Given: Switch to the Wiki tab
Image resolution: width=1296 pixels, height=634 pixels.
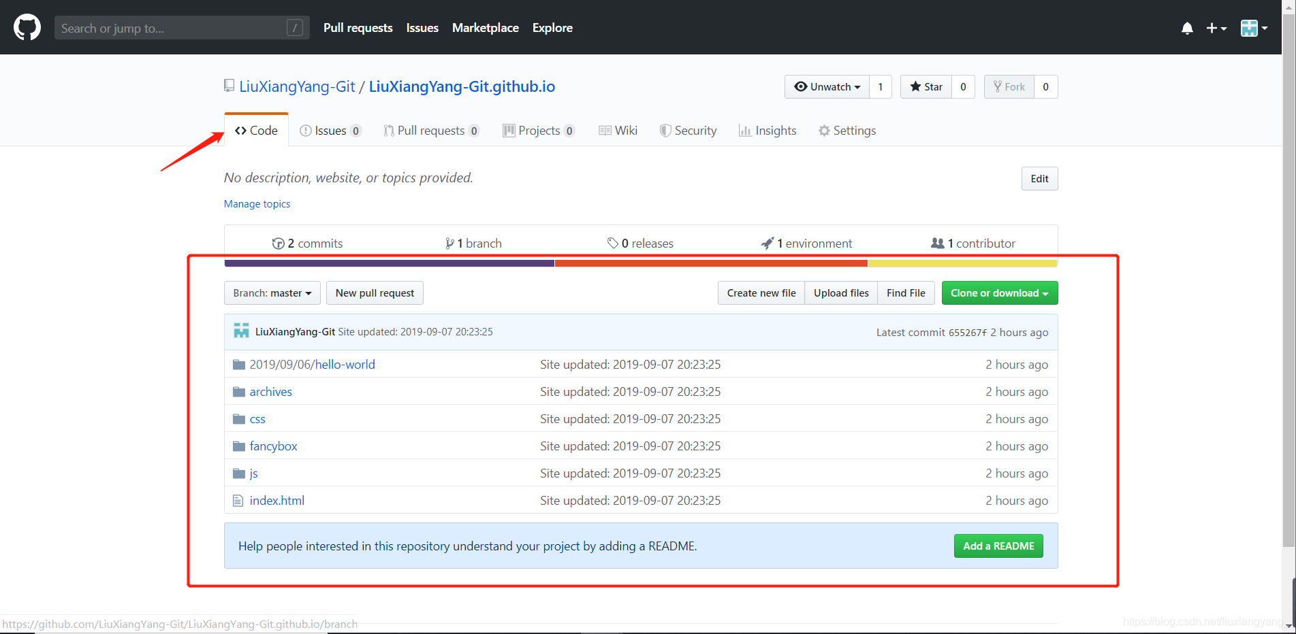Looking at the screenshot, I should coord(618,130).
